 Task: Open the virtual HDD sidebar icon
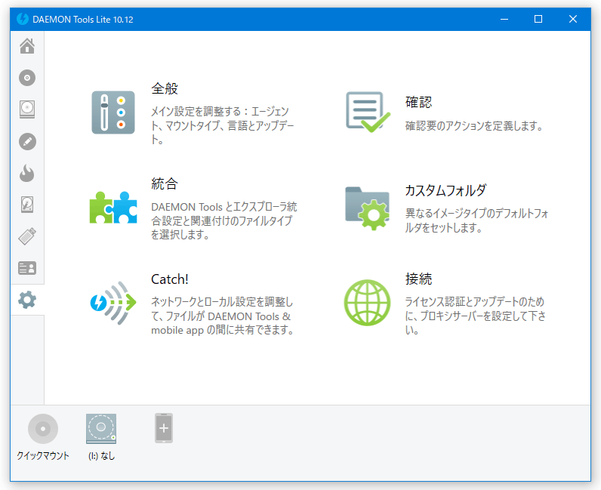[27, 205]
